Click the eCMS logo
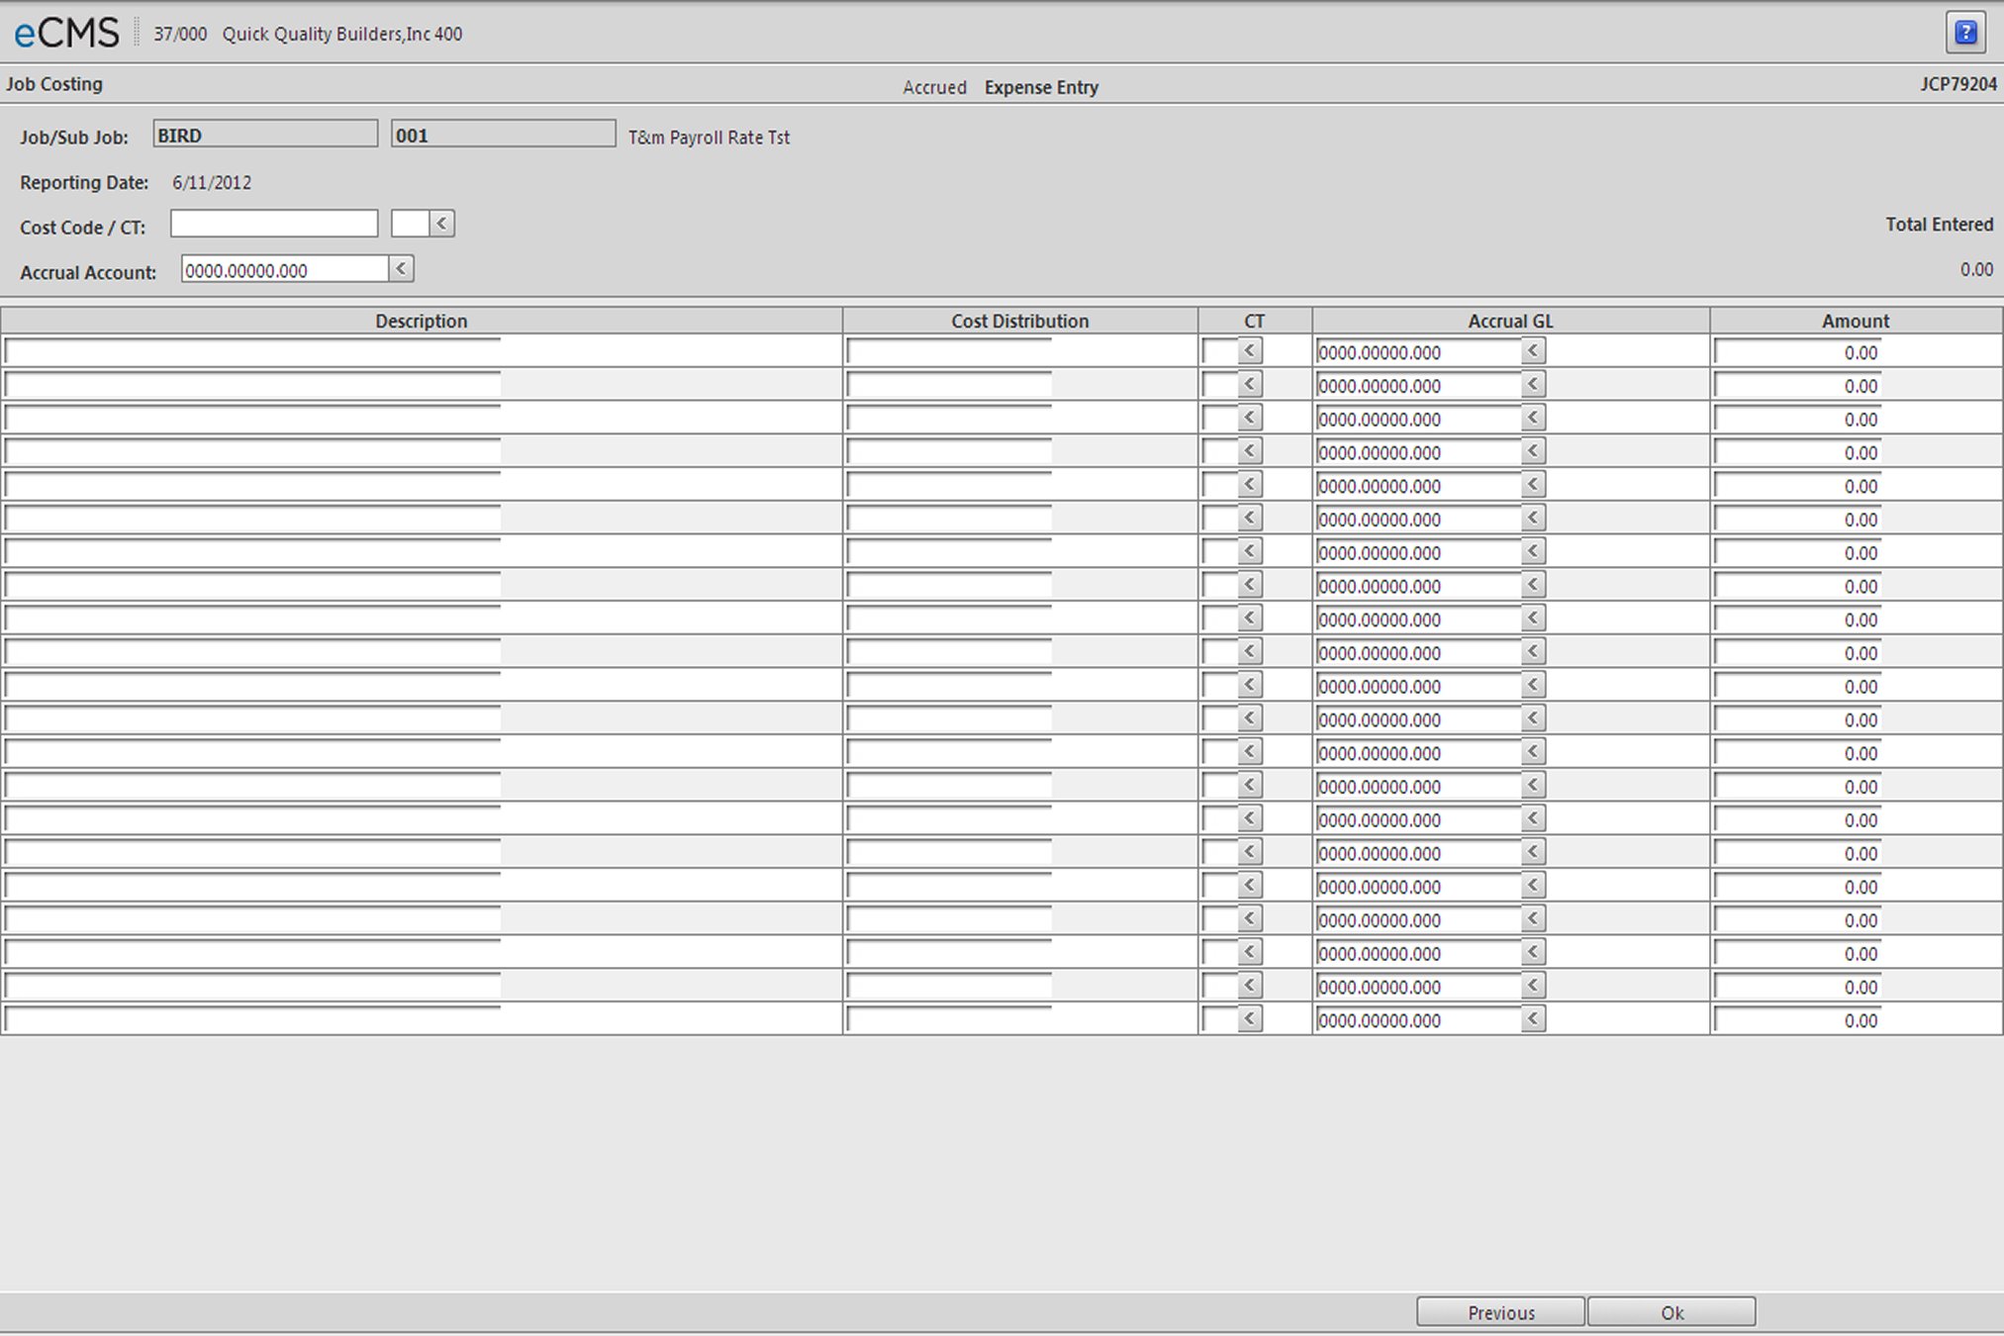 pos(66,34)
